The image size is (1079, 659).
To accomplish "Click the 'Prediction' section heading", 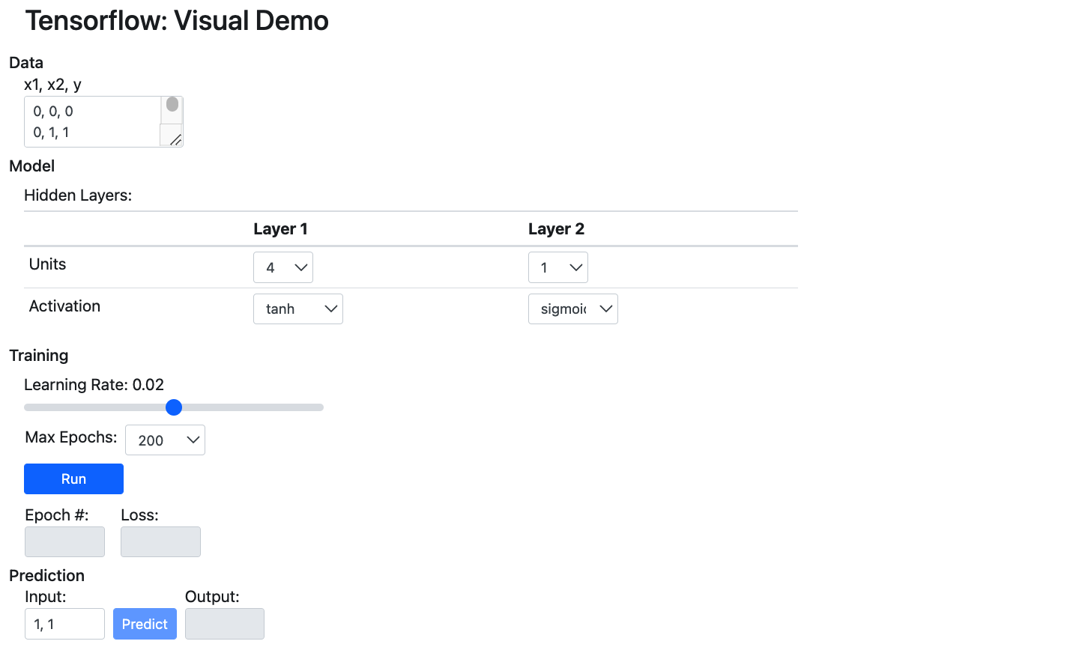I will pos(46,576).
